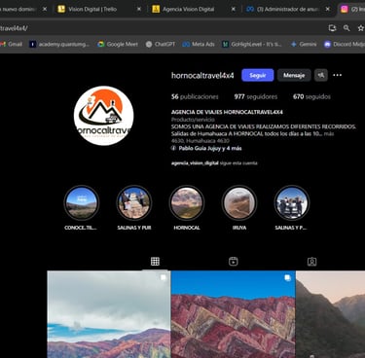
Task: Close the Vision Digital | Trello tab
Action: [x=139, y=9]
